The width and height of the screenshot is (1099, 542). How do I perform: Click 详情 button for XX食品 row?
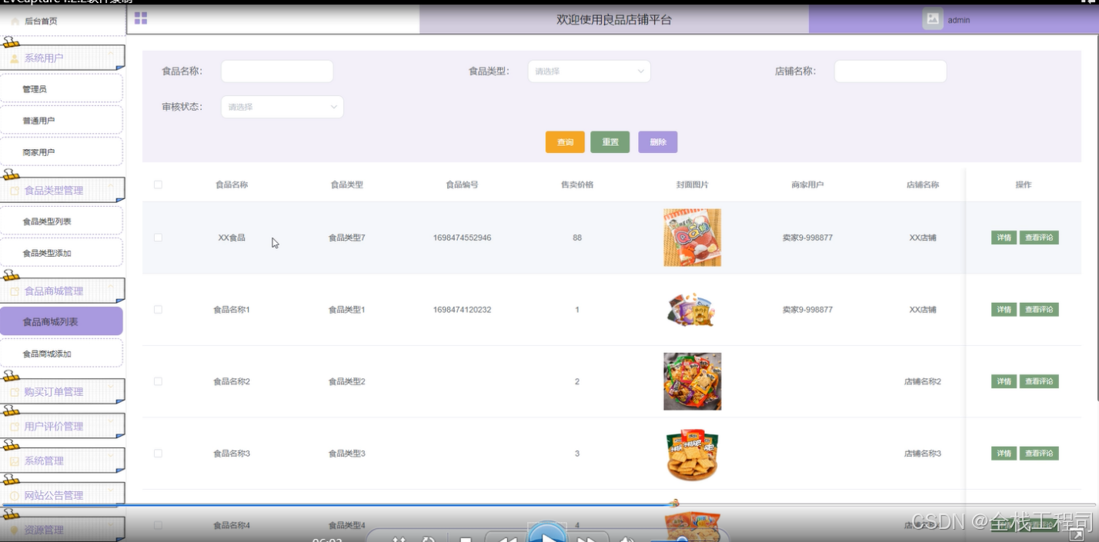[x=1004, y=238]
